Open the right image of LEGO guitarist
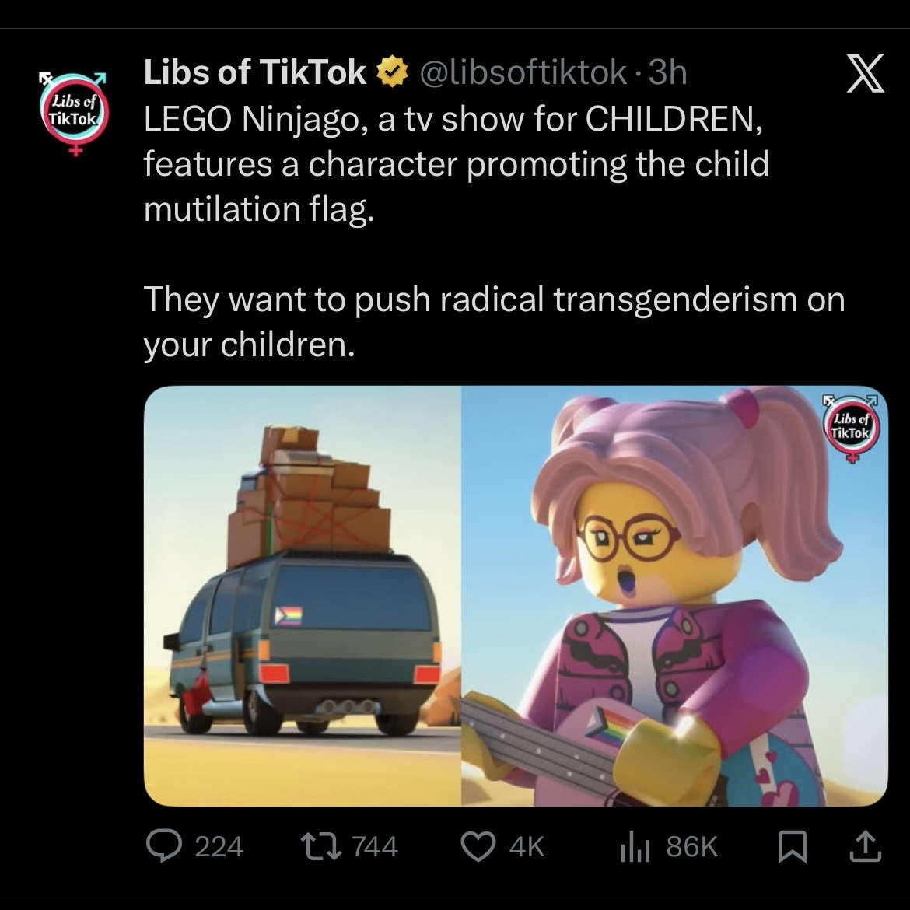The width and height of the screenshot is (910, 910). pyautogui.click(x=675, y=596)
